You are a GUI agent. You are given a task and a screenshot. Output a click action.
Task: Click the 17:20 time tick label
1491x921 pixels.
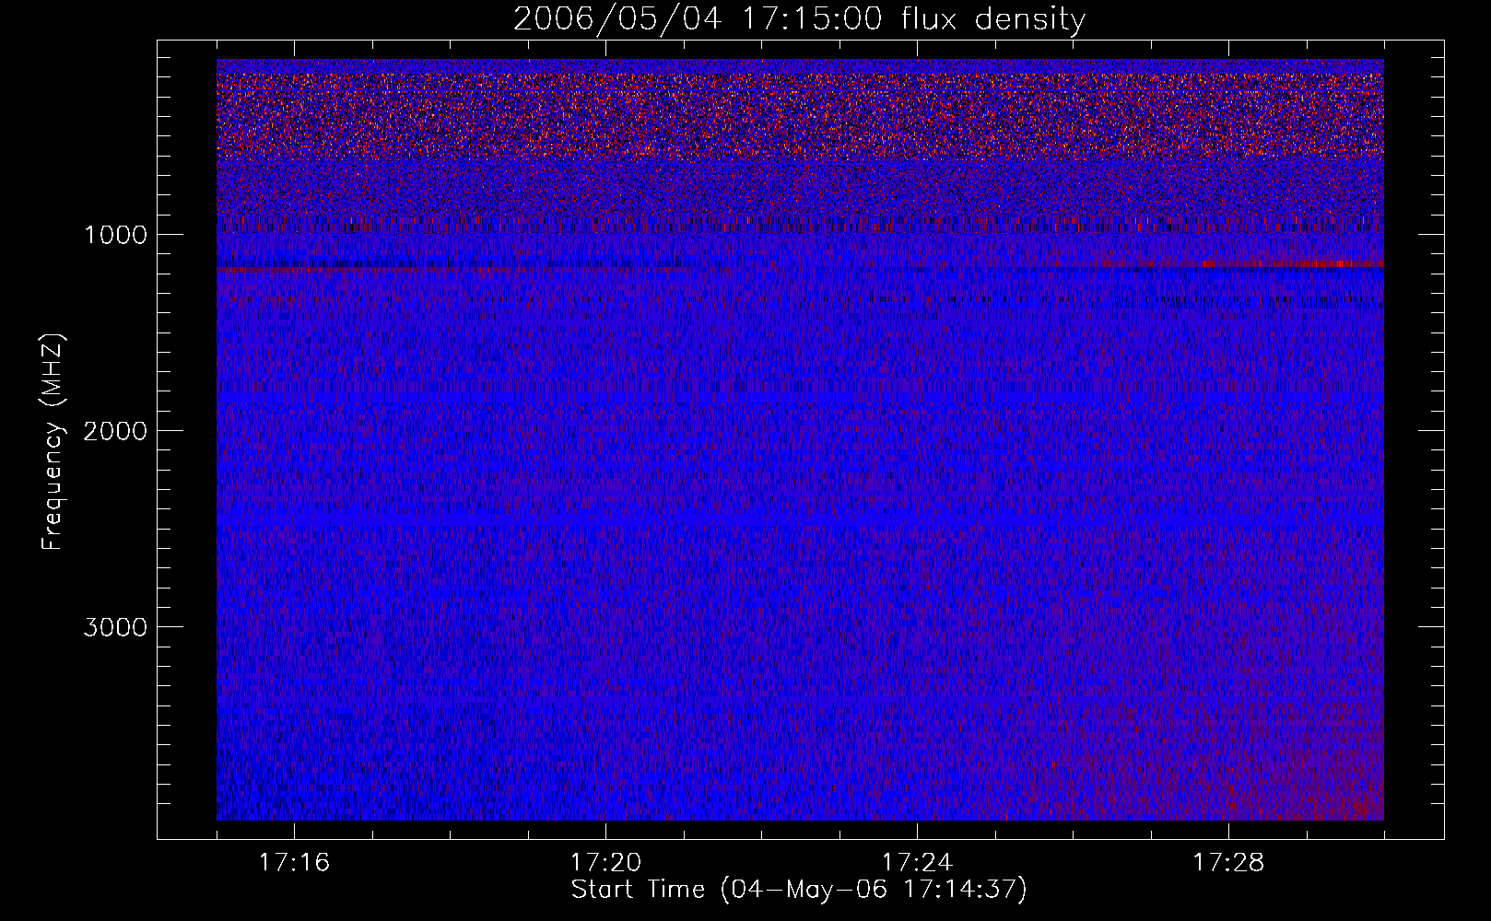[x=605, y=863]
